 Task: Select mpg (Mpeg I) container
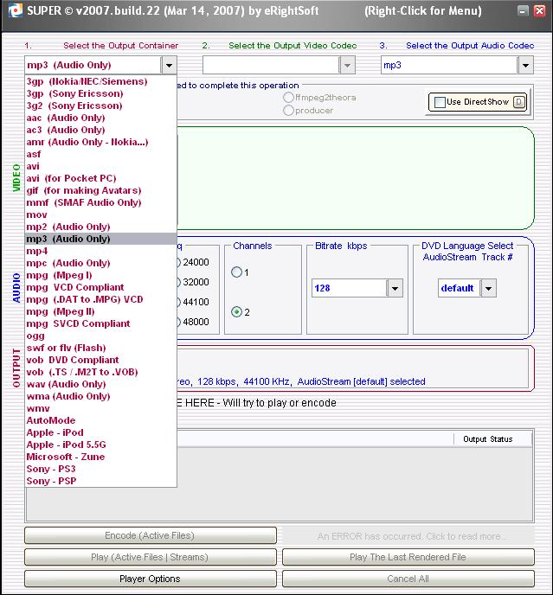click(x=100, y=275)
